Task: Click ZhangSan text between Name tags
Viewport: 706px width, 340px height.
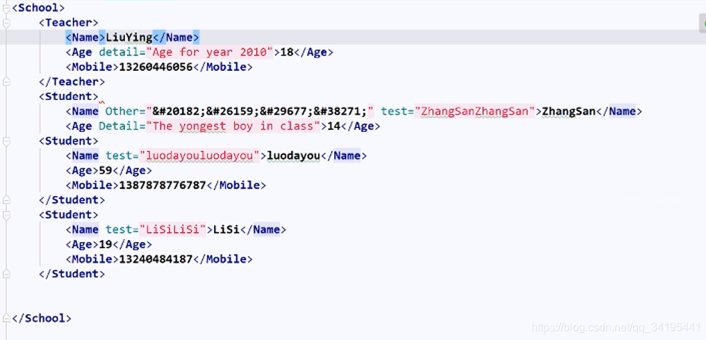Action: (569, 111)
